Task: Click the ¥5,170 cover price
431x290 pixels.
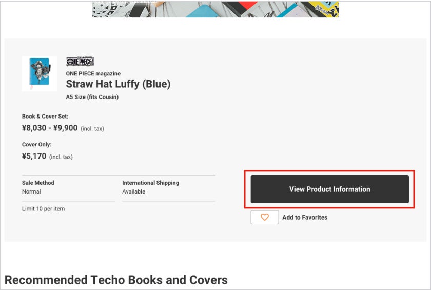Action: (34, 156)
